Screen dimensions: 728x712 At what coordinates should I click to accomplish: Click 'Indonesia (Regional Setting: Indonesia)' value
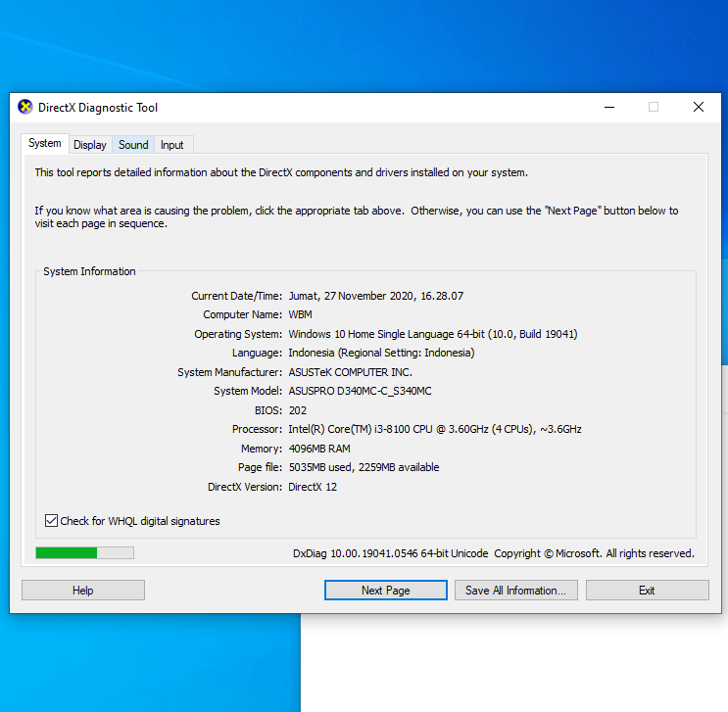pyautogui.click(x=381, y=353)
